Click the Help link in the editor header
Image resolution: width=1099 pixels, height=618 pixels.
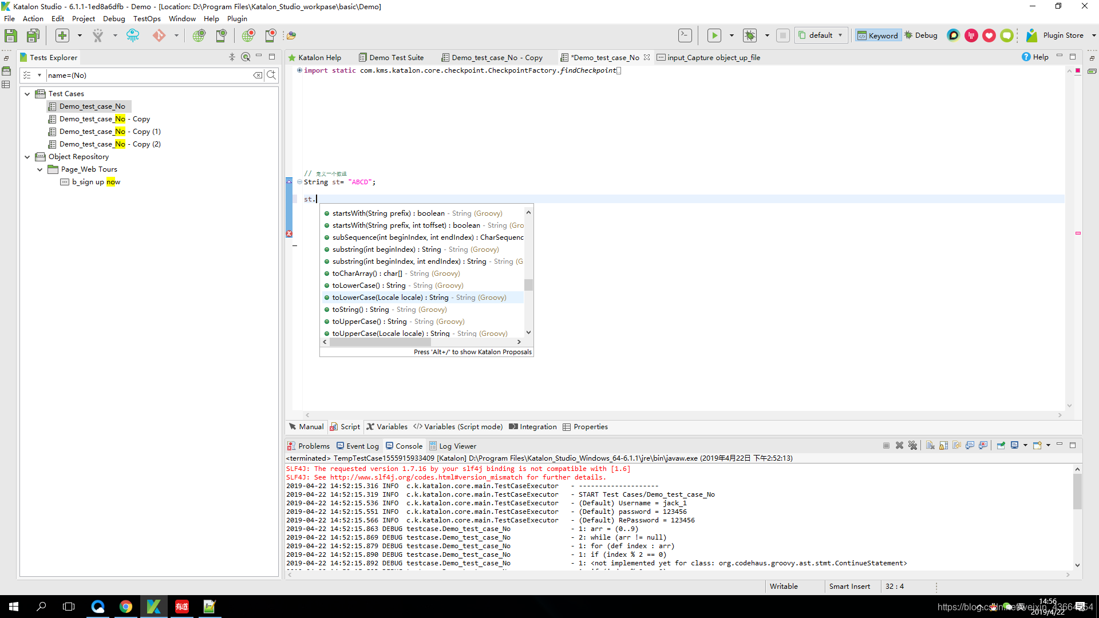tap(1035, 57)
